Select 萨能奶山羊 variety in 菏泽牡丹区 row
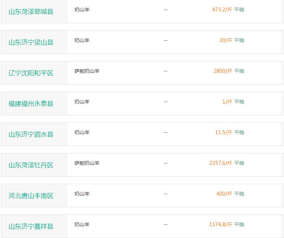284x238 pixels. click(87, 163)
